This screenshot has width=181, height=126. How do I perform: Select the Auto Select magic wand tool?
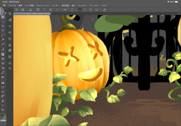(3, 39)
